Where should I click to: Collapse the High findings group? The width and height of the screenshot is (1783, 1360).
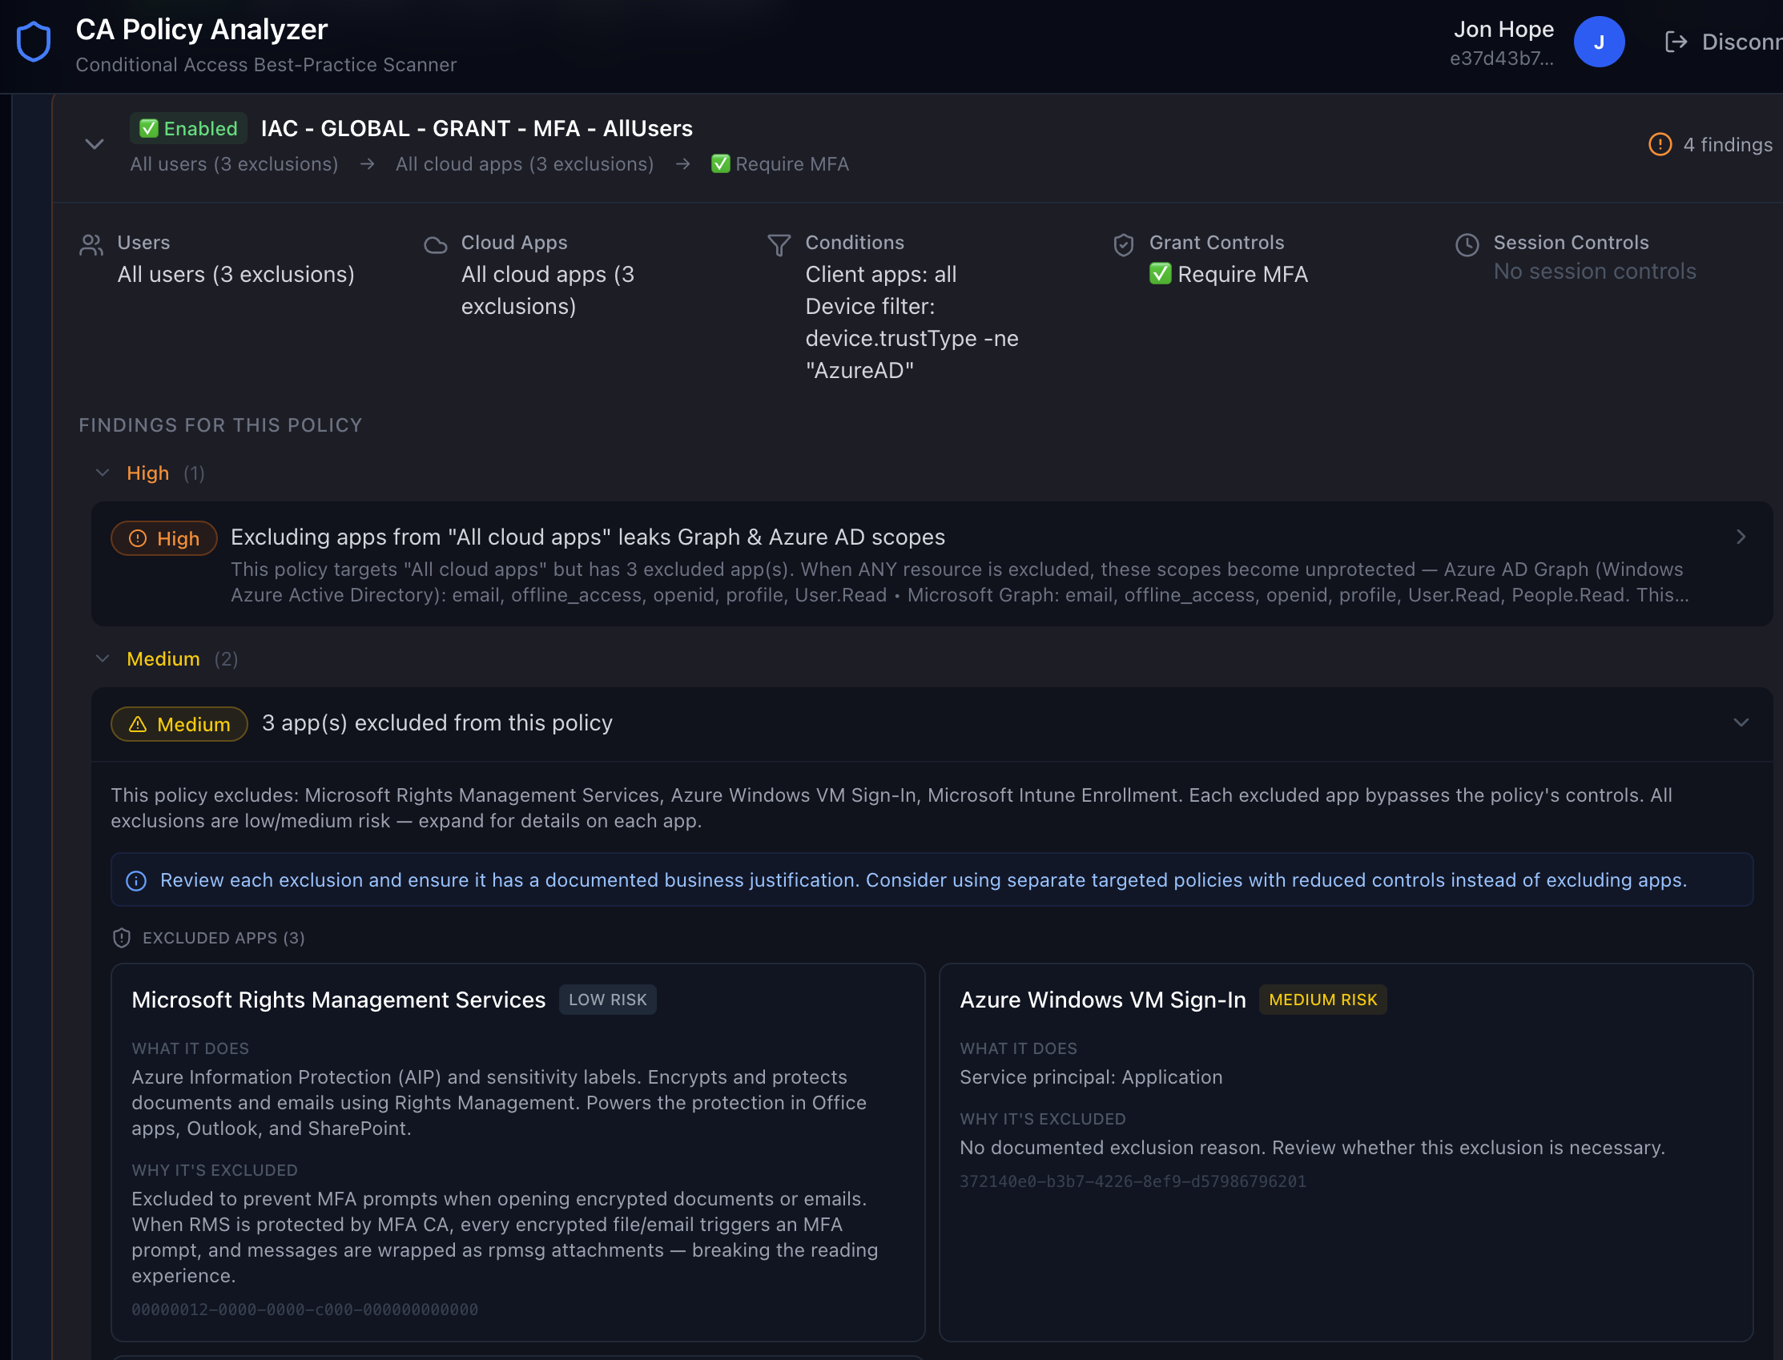102,473
